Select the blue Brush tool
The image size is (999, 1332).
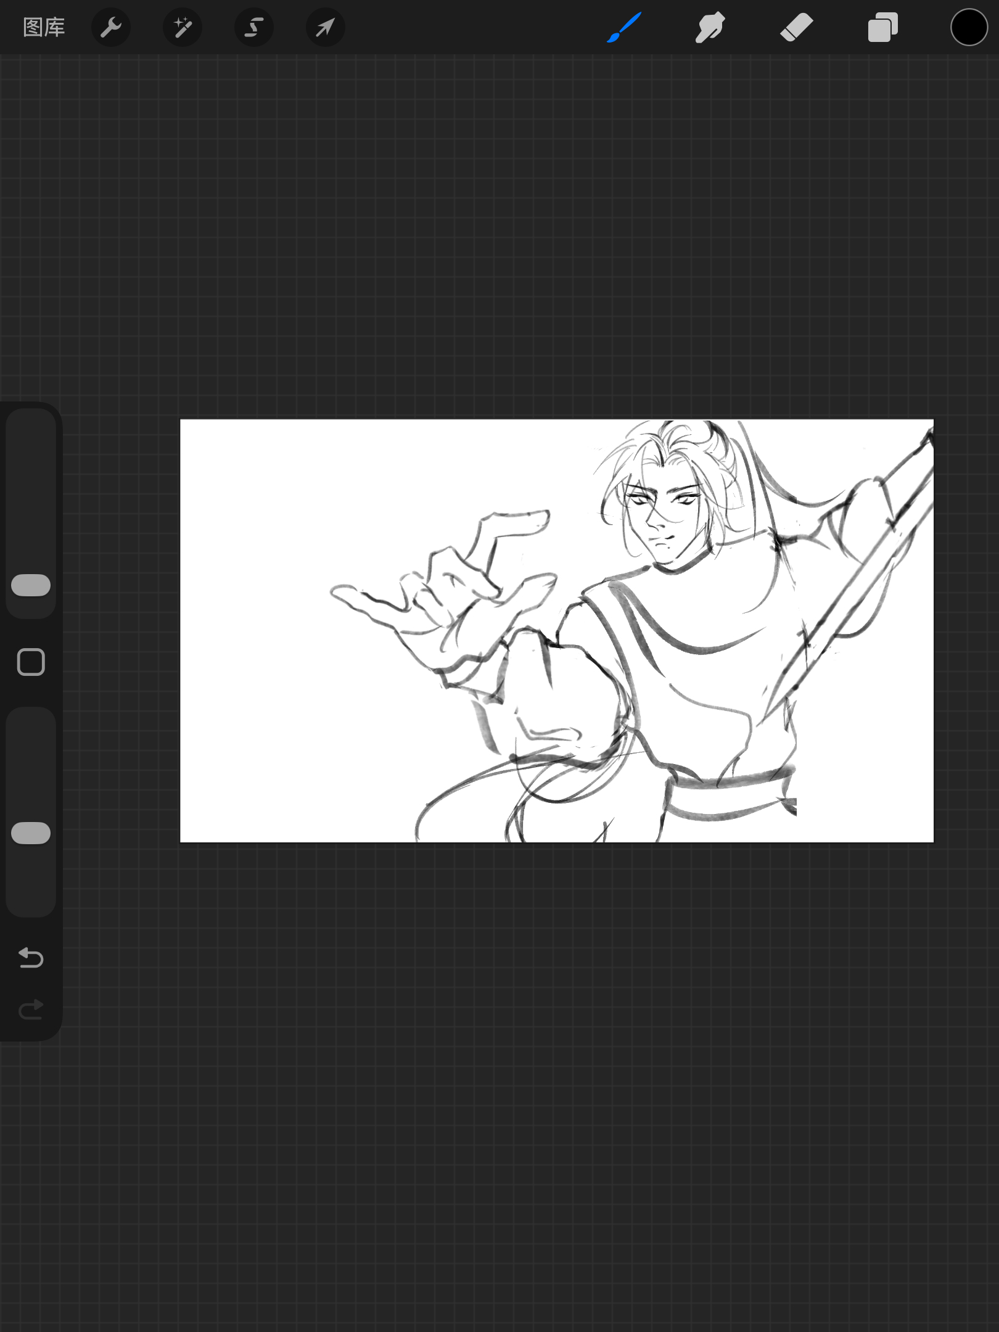[x=624, y=27]
